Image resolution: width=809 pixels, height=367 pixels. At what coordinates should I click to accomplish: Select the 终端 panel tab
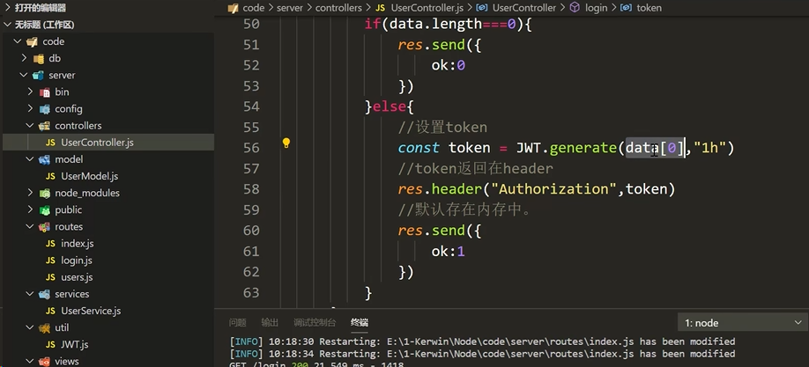point(359,323)
